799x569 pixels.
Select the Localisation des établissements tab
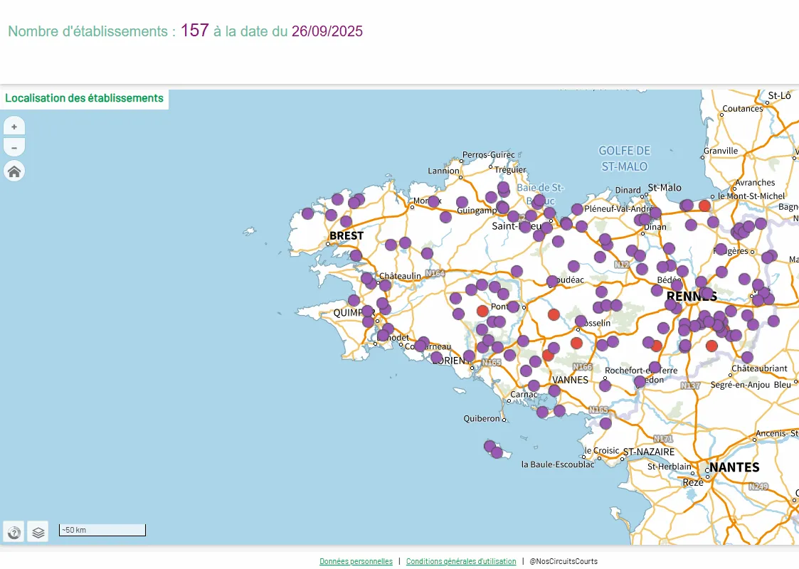pyautogui.click(x=85, y=98)
